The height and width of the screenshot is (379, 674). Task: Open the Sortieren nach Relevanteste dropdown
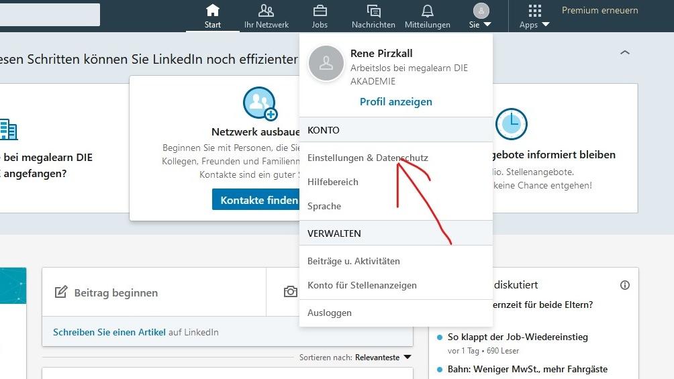(x=383, y=357)
